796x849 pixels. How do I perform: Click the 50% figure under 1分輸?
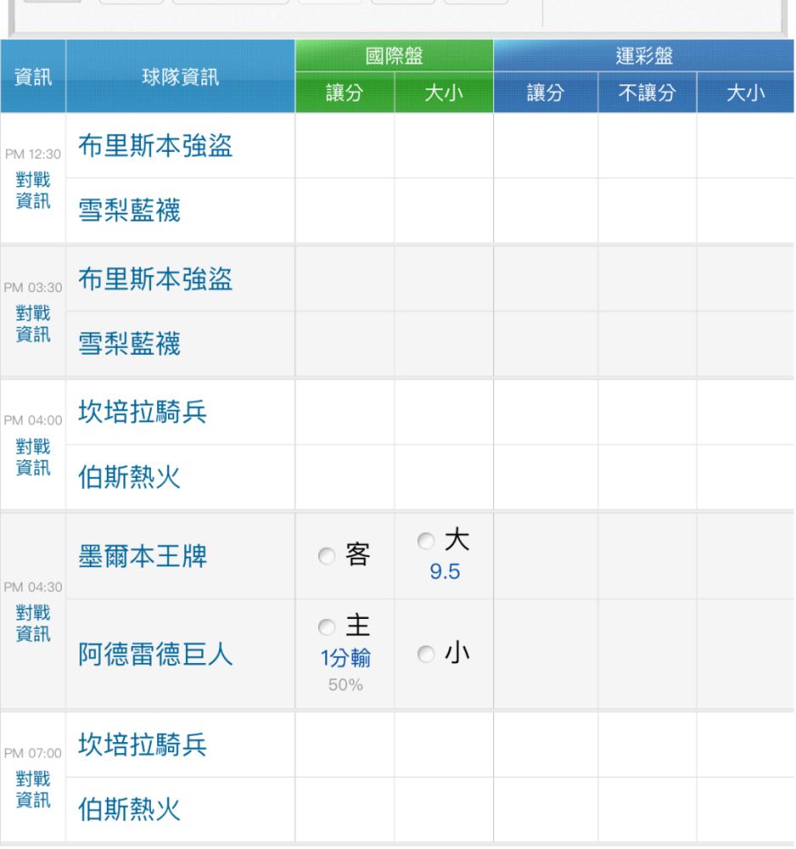(345, 685)
